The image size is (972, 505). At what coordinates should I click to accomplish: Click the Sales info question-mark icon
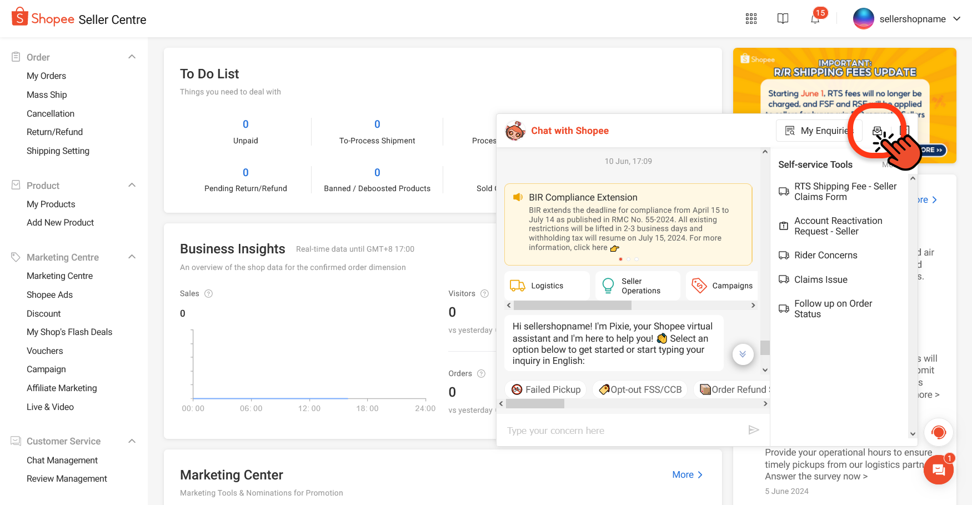pos(209,293)
